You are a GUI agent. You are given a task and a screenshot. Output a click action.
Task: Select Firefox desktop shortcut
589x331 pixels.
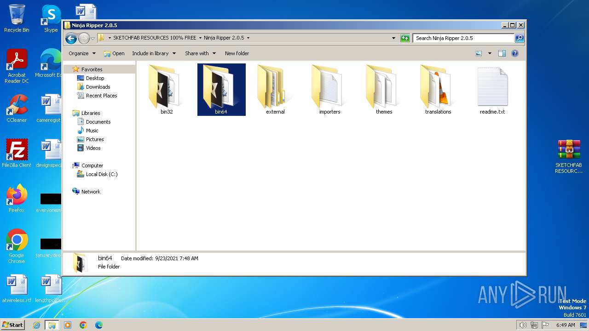(x=17, y=198)
